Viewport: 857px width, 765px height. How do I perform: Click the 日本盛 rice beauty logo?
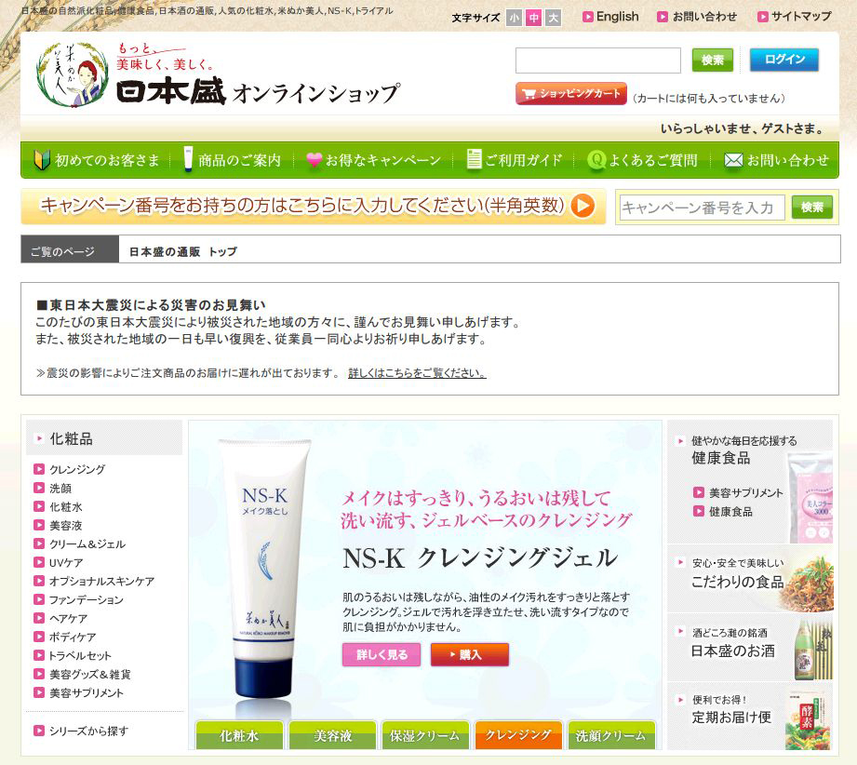click(70, 74)
